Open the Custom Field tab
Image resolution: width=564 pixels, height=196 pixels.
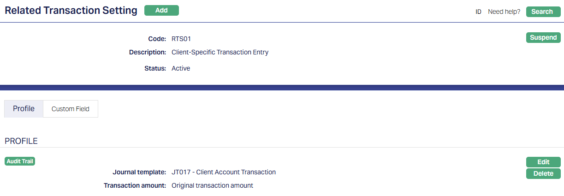point(71,109)
